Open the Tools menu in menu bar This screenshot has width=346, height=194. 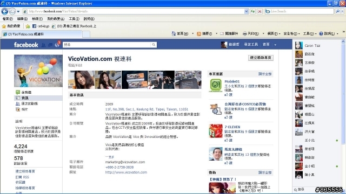[x=74, y=19]
